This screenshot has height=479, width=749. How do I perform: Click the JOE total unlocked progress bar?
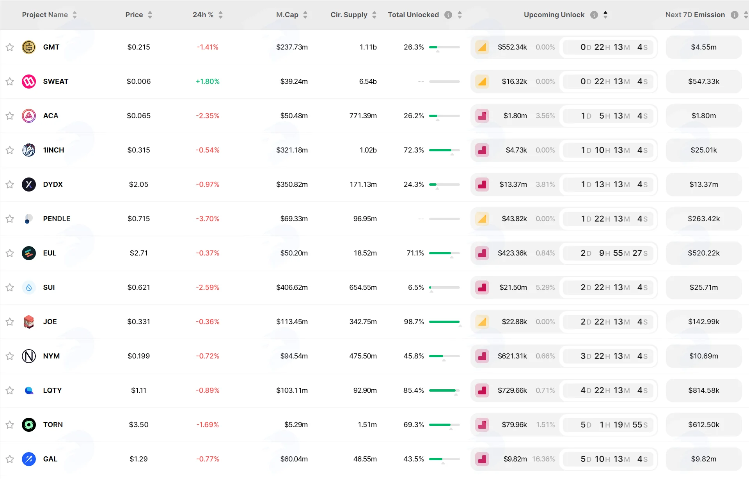(x=444, y=322)
